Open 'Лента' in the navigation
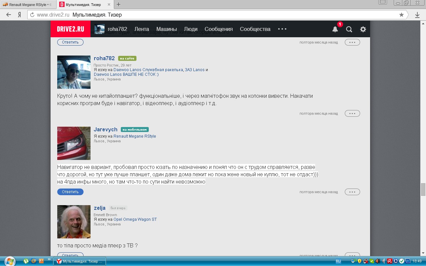The height and width of the screenshot is (266, 426). coord(142,29)
